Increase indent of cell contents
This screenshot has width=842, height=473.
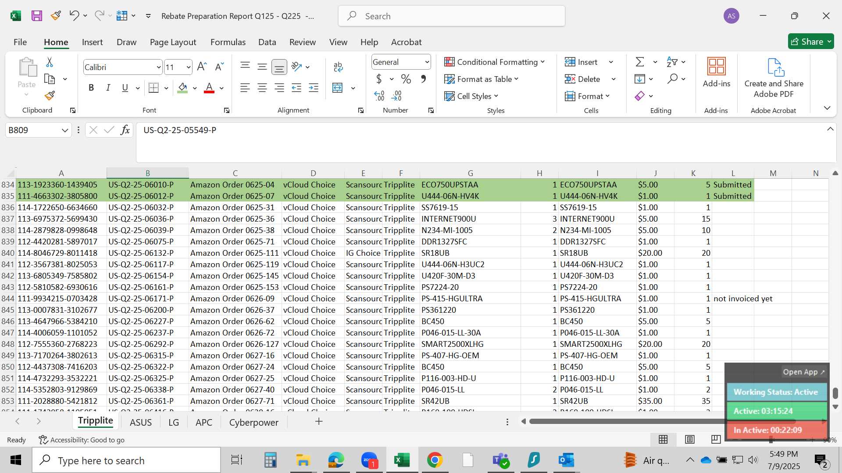click(x=314, y=88)
